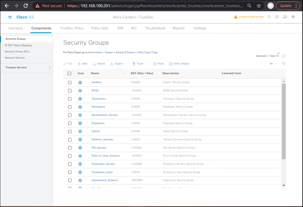
Task: Click the search magnifier in ISE header
Action: tap(269, 17)
